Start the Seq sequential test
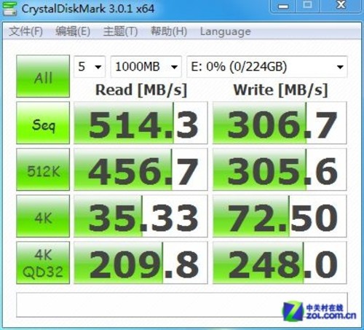 click(43, 123)
